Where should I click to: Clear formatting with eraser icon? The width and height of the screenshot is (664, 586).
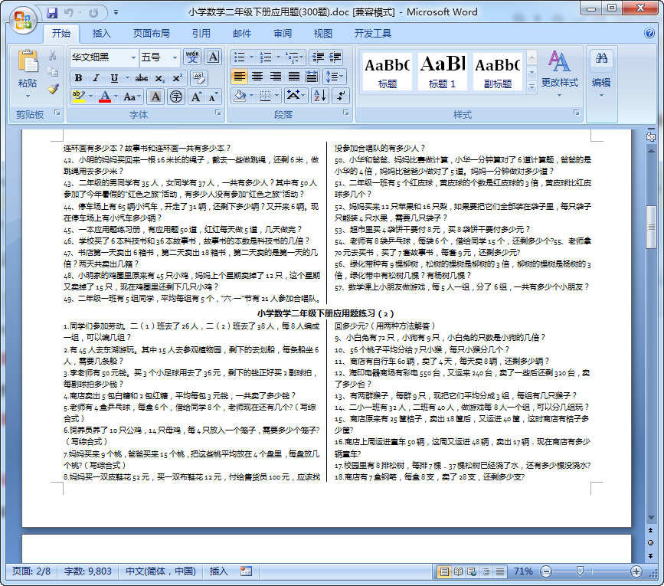coord(198,78)
